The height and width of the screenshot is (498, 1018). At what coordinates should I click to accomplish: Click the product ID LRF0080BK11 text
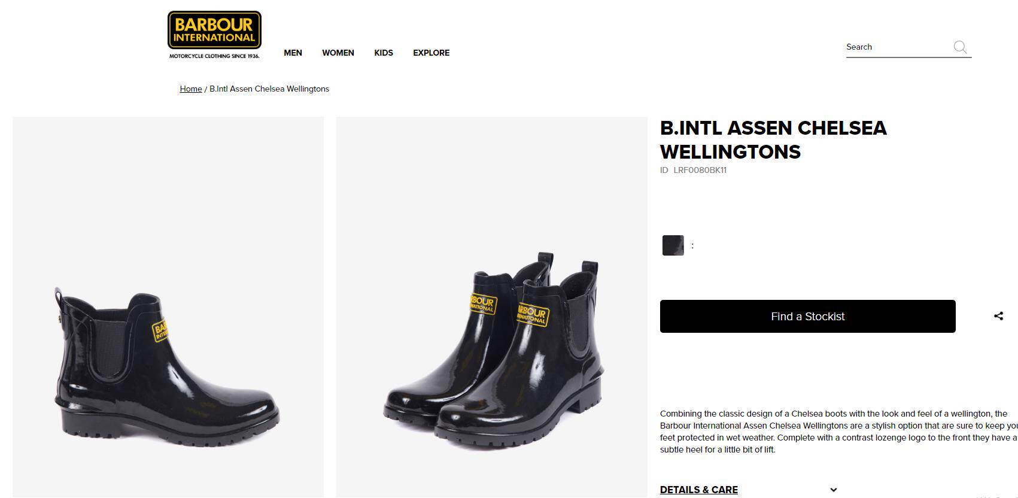[x=693, y=170]
